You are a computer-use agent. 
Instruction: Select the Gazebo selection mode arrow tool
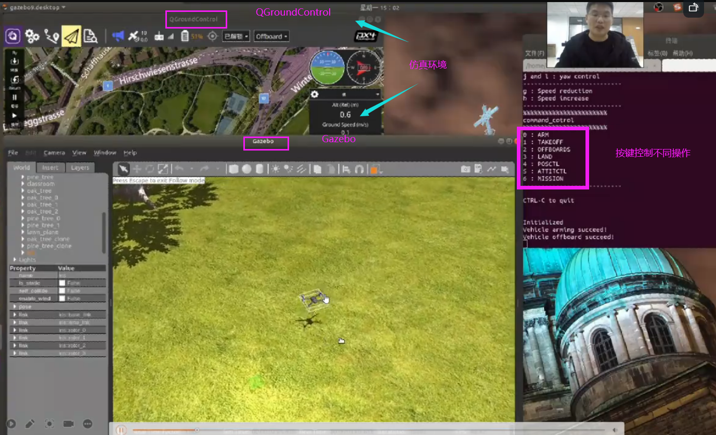[123, 169]
